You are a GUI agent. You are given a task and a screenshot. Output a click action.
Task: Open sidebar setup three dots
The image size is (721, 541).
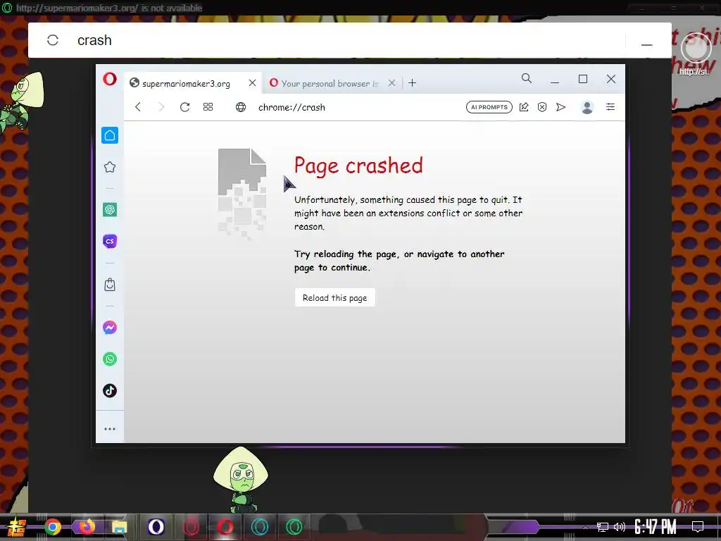pos(109,429)
